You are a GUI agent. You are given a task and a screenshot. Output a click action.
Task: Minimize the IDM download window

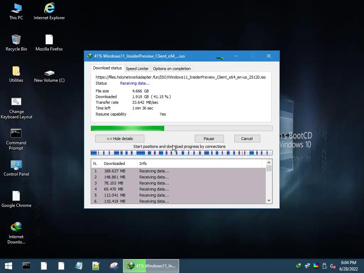click(236, 56)
